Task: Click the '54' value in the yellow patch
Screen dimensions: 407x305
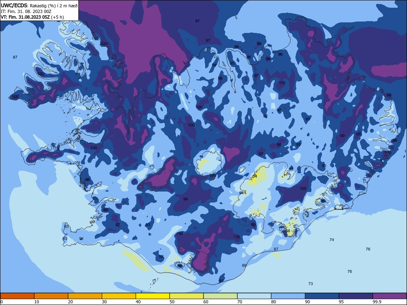Action: [x=255, y=176]
